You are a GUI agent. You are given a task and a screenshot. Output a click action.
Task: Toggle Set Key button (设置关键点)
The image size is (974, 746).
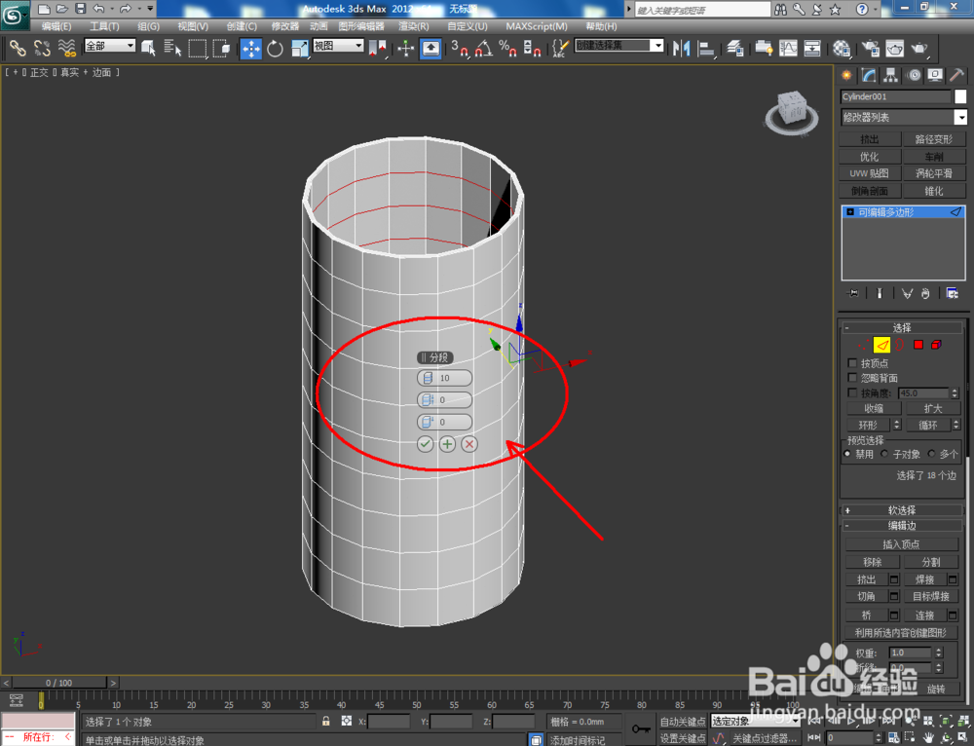(683, 738)
